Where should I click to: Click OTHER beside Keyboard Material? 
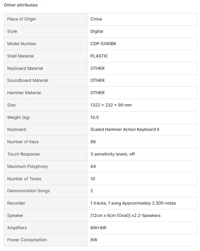pyautogui.click(x=98, y=69)
